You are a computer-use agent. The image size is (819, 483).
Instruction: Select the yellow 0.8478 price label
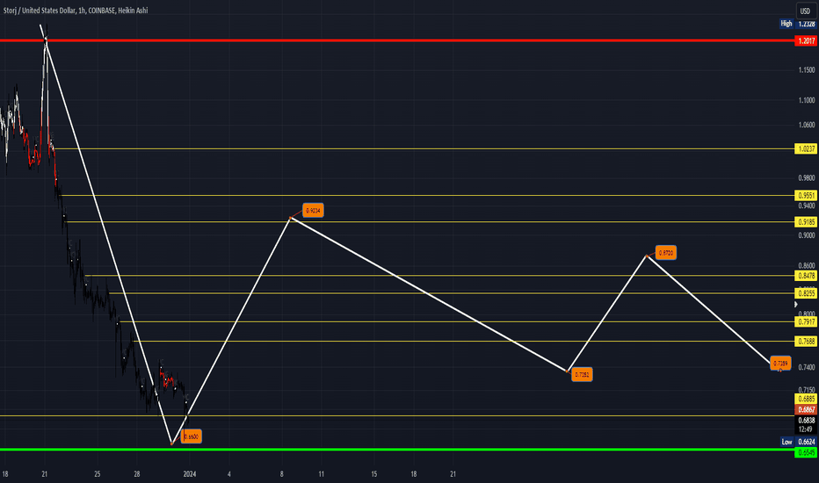806,276
